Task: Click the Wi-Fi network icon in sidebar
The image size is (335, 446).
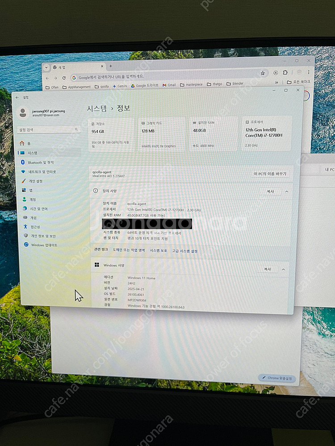Action: point(23,172)
